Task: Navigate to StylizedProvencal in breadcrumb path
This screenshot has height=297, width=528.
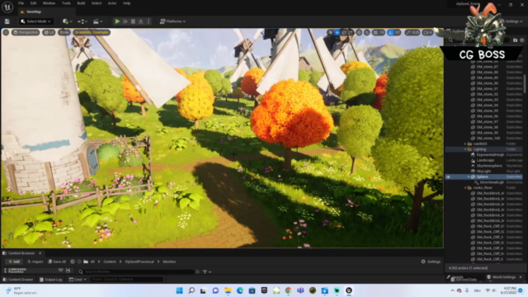Action: click(139, 262)
